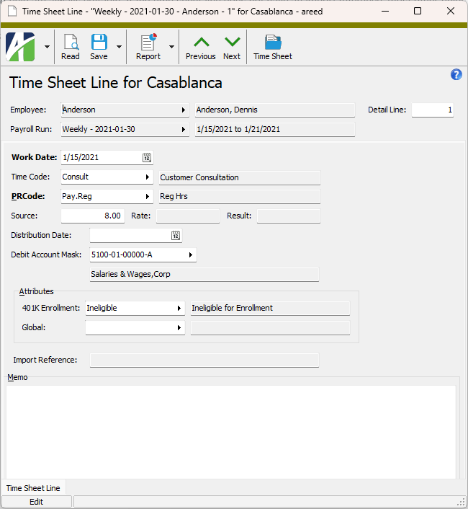Select the Time Sheet Line bottom tab
Screen dimensions: 468x509
(33, 488)
